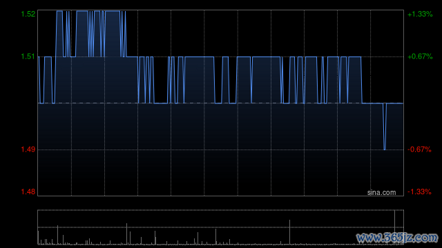Screen dimensions: 442x248
Task: Click the 1.52 price axis label
Action: (x=28, y=14)
